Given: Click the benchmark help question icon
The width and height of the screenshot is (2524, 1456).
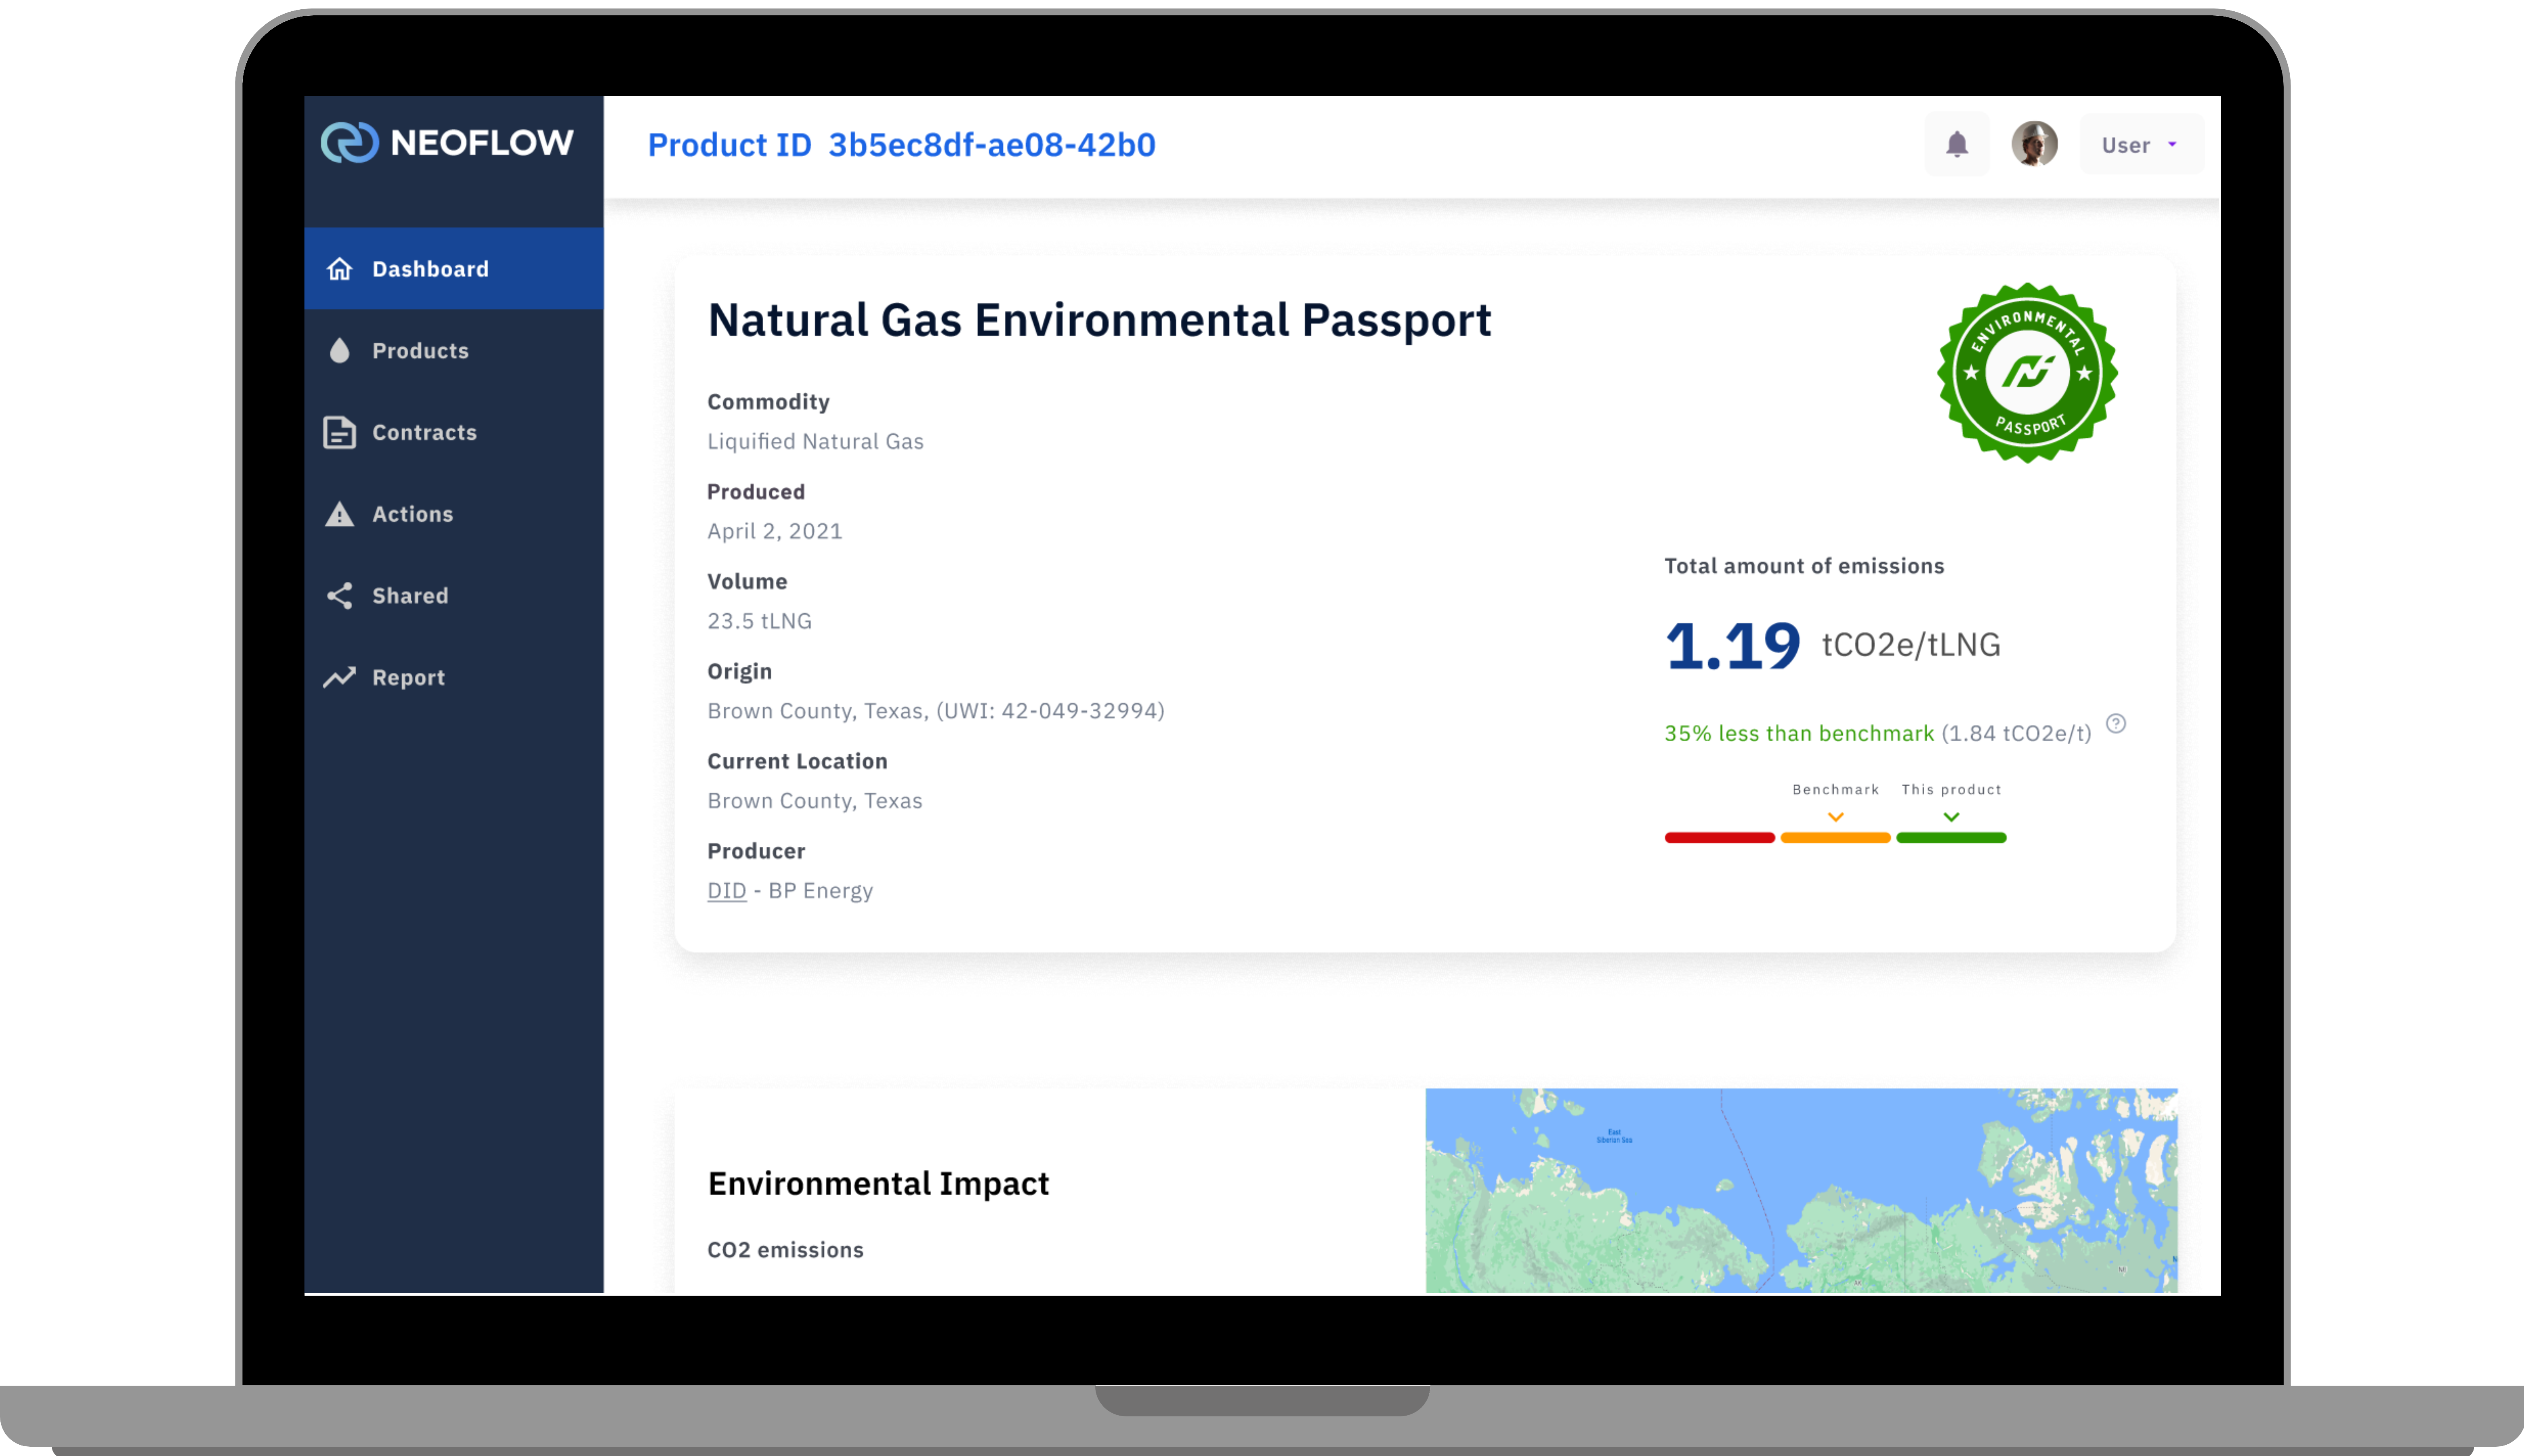Looking at the screenshot, I should point(2116,723).
